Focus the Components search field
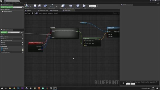 tap(17, 7)
